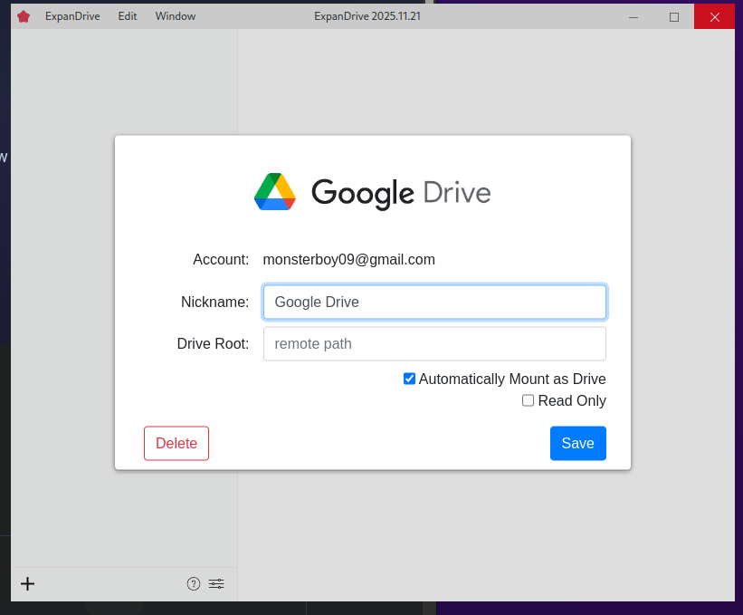
Task: Open the Window menu
Action: click(176, 16)
